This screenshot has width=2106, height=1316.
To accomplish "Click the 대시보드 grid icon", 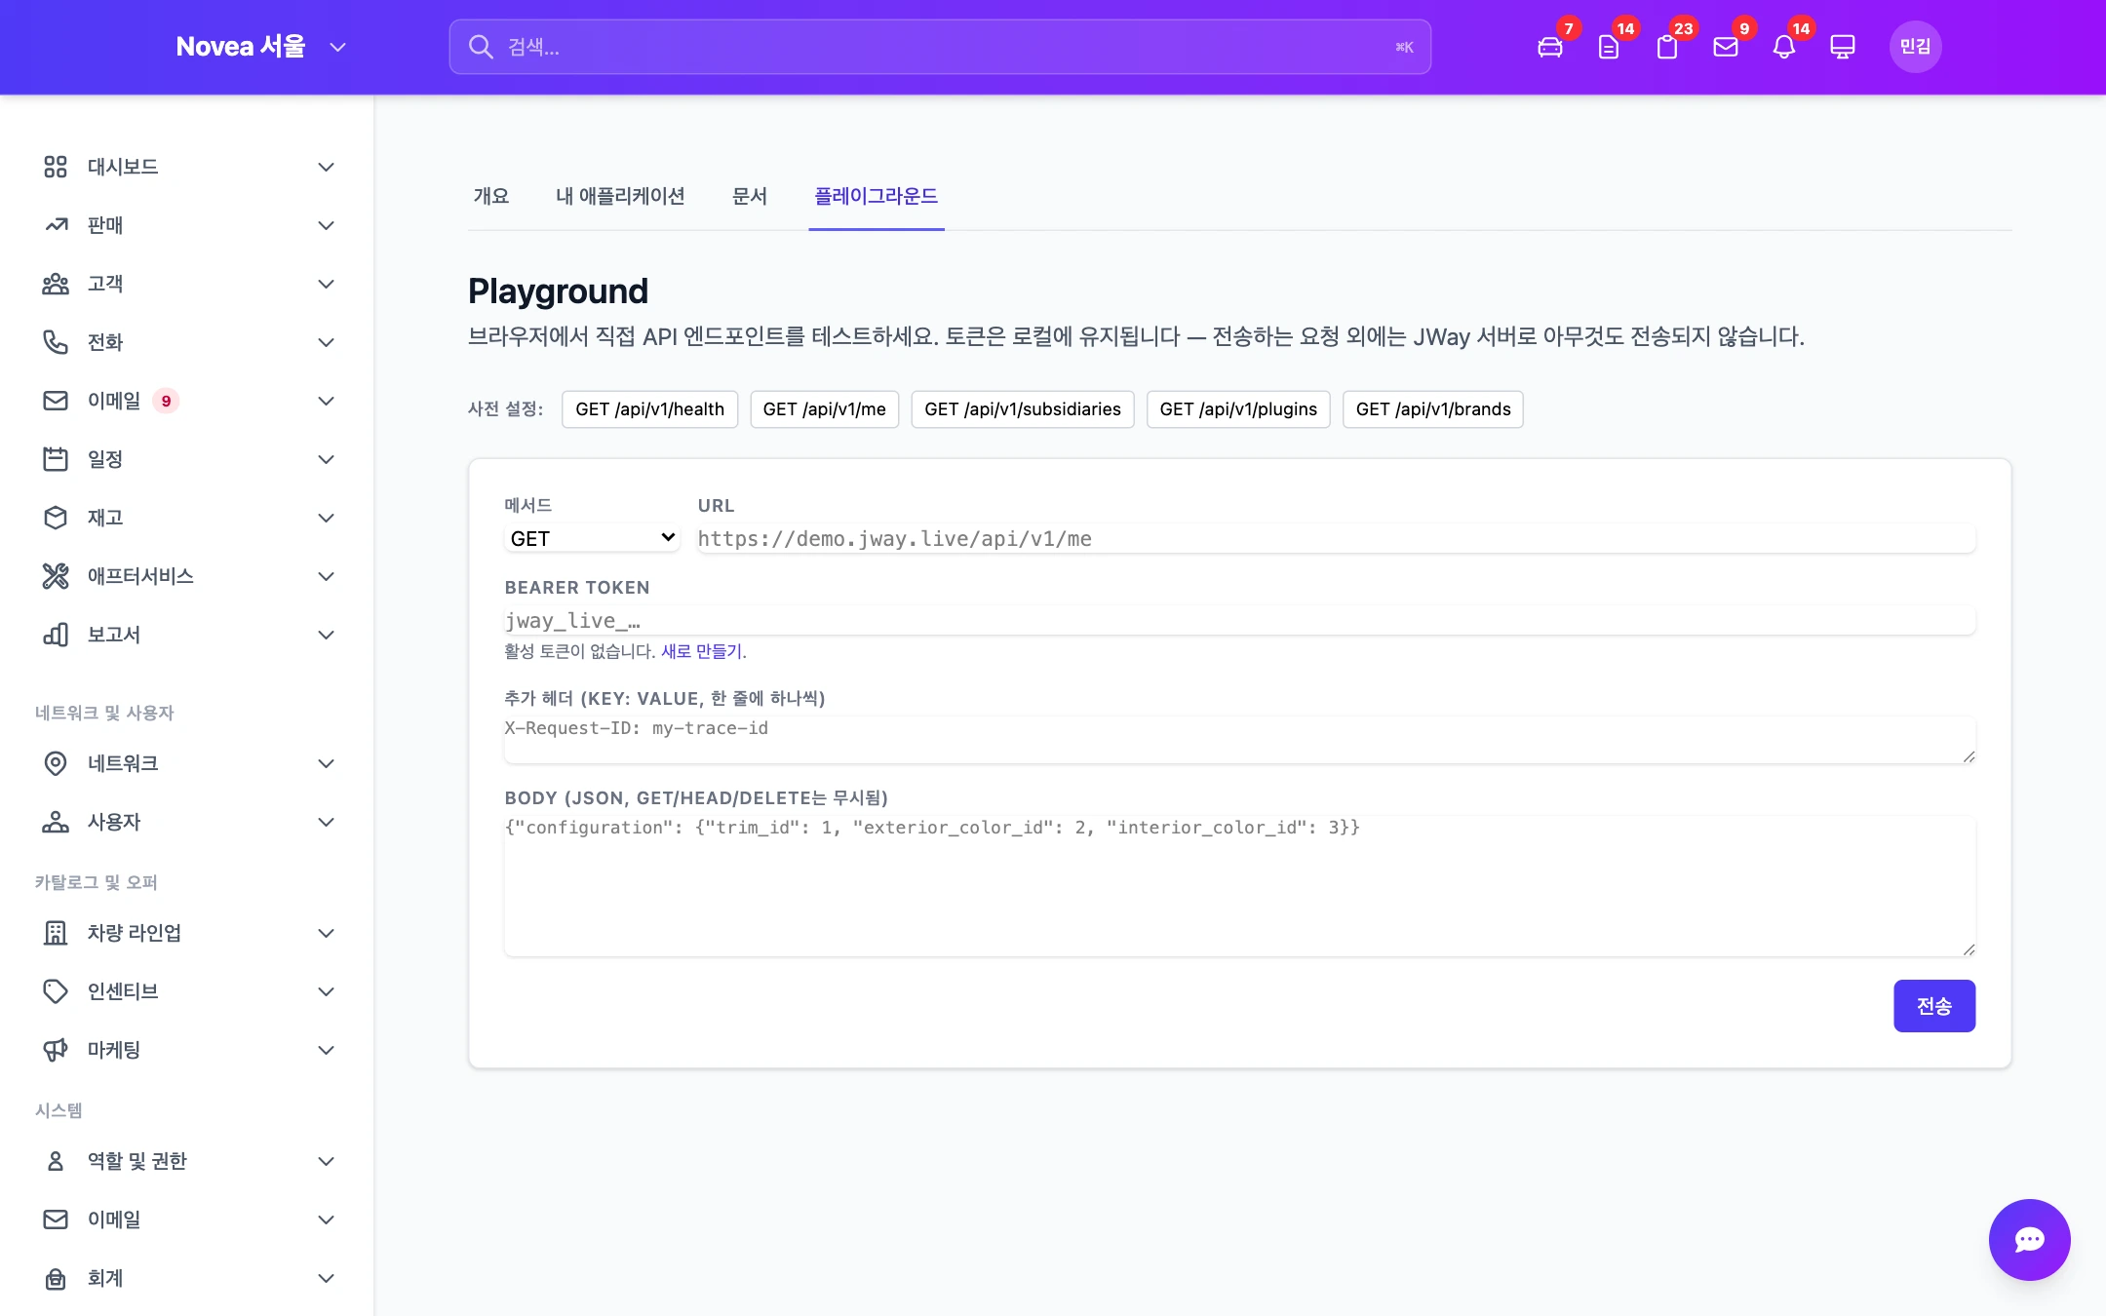I will tap(56, 167).
